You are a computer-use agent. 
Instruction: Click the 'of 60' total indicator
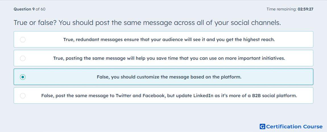[40, 9]
